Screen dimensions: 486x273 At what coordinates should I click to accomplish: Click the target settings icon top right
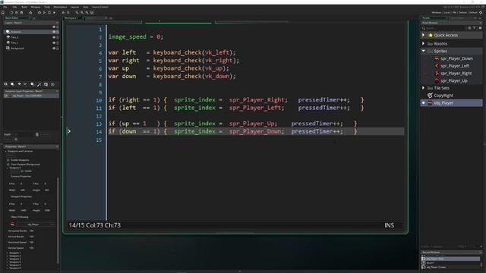point(481,12)
